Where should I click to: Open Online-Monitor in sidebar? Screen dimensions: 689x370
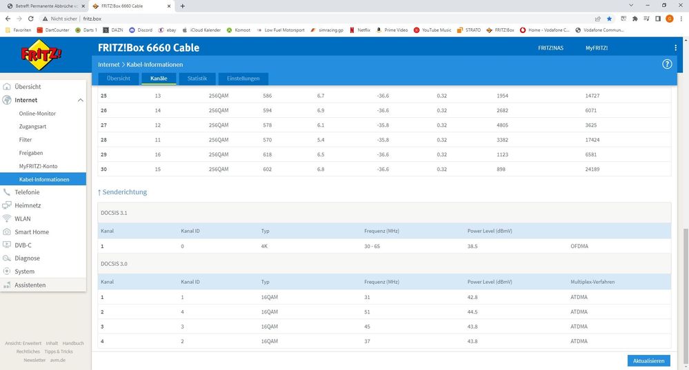[37, 113]
